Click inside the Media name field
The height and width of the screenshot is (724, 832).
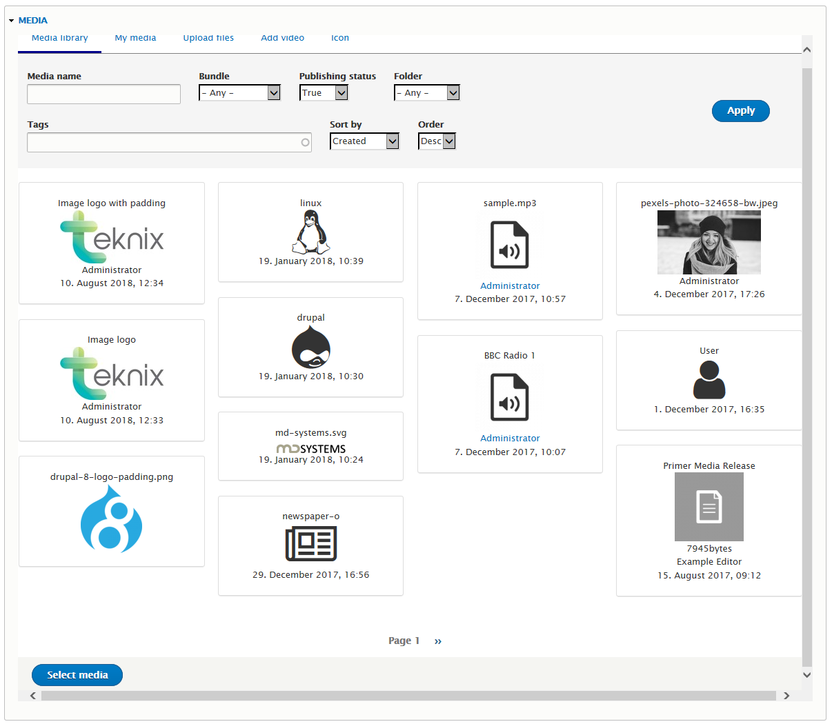[x=103, y=94]
